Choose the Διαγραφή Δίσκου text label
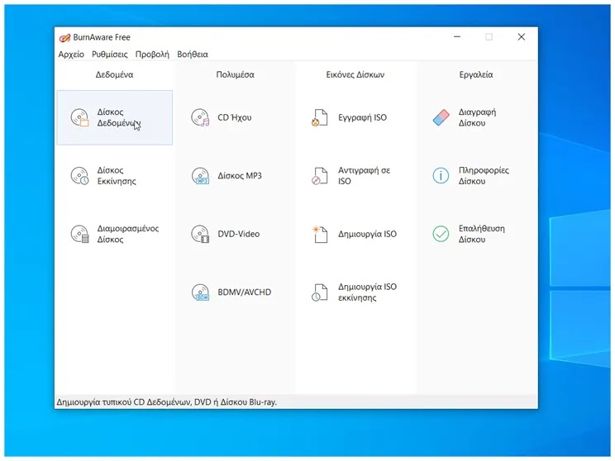Image resolution: width=615 pixels, height=461 pixels. pos(477,117)
